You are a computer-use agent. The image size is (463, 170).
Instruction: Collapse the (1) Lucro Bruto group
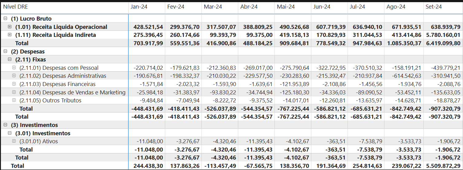(x=5, y=18)
